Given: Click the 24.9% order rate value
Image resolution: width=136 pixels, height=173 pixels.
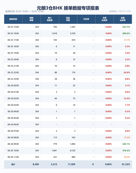Looking at the screenshot, I should click(127, 73).
